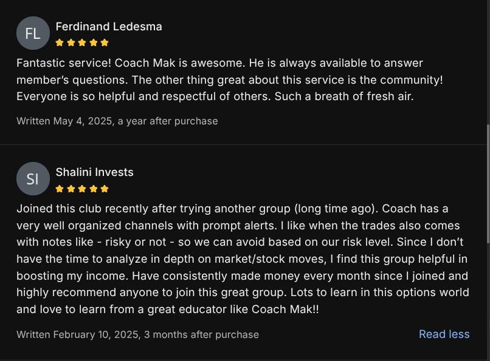Image resolution: width=490 pixels, height=361 pixels.
Task: Click the "Written February 10, 2025" date
Action: click(78, 334)
